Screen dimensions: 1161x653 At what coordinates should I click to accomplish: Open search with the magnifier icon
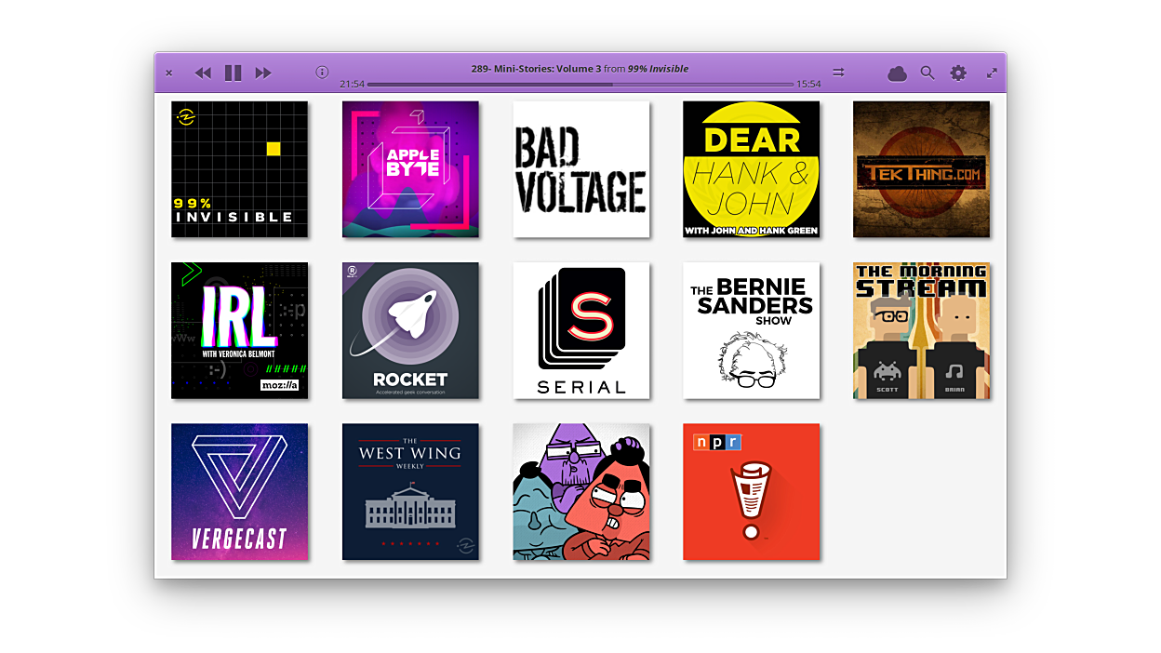pyautogui.click(x=927, y=73)
